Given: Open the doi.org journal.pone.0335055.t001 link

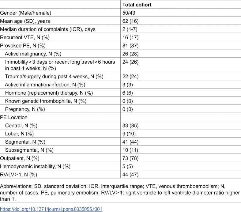Looking at the screenshot, I should [x=51, y=209].
